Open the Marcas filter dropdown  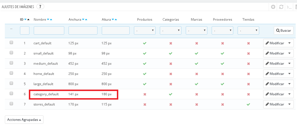tap(196, 30)
